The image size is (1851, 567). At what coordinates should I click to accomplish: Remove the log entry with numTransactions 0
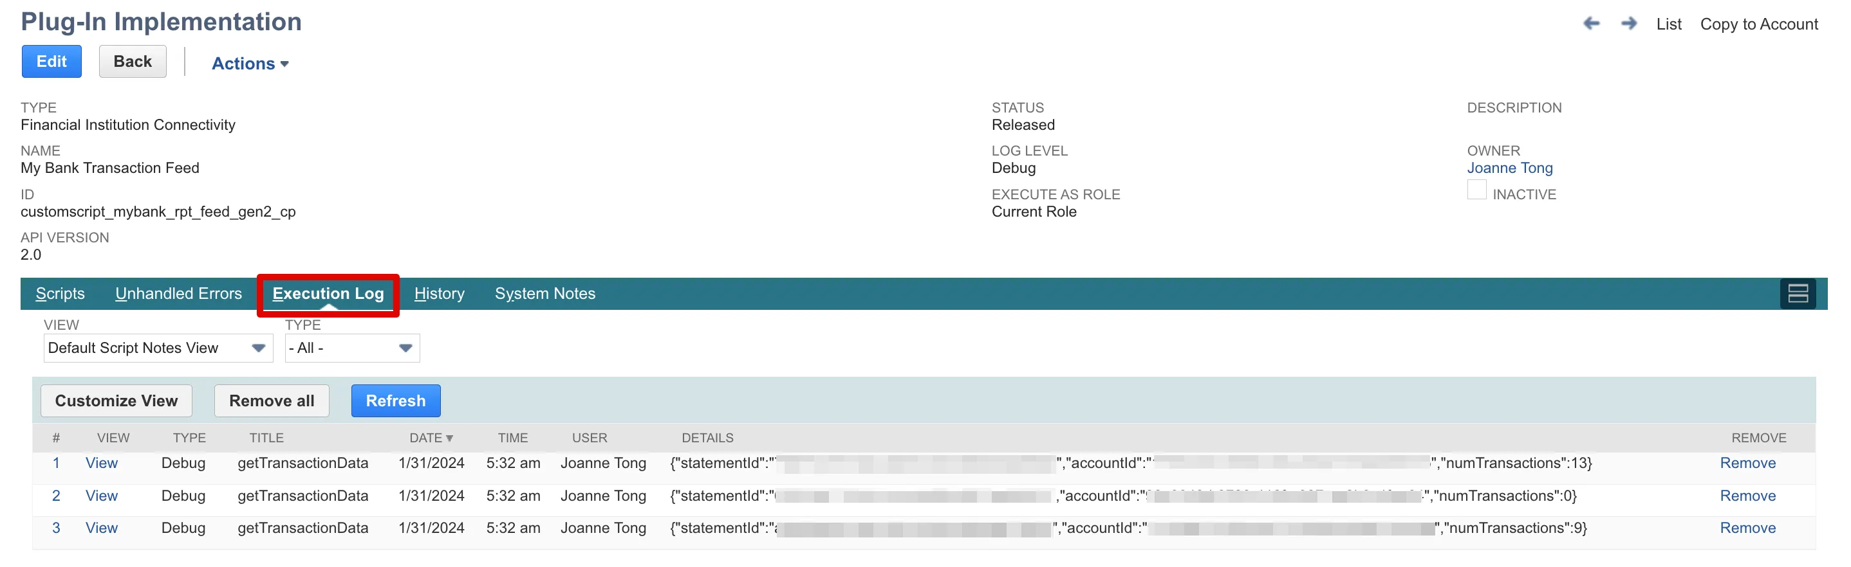click(x=1747, y=496)
